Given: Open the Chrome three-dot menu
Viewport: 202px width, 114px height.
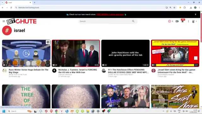Looking at the screenshot, I should pos(199,8).
